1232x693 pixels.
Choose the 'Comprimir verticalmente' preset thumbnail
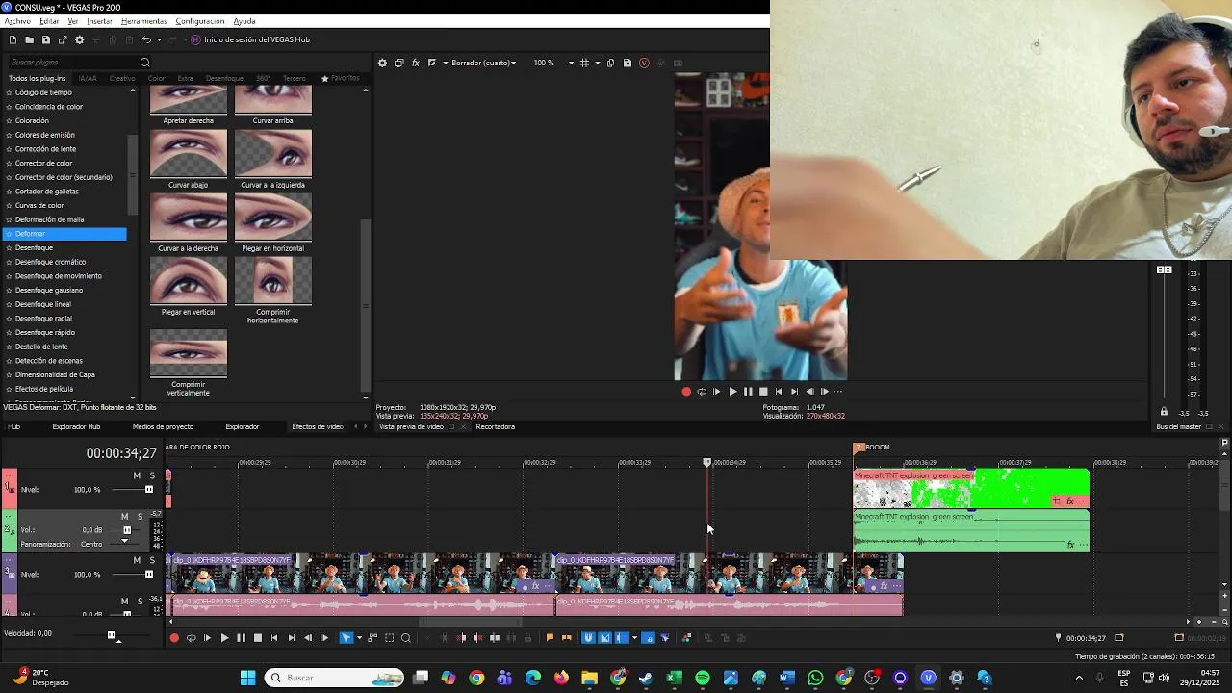(189, 353)
